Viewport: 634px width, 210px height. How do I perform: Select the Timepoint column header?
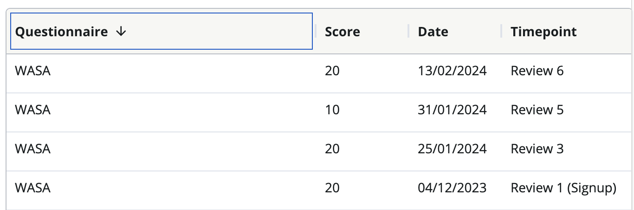click(543, 32)
